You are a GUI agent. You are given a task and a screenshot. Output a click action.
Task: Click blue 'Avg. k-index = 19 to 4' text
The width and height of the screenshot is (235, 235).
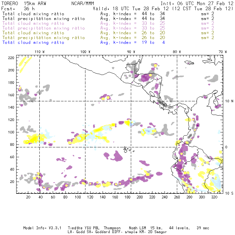(133, 43)
